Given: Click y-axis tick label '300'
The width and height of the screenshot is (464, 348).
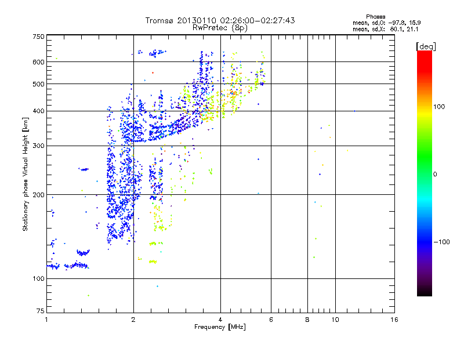Looking at the screenshot, I should pyautogui.click(x=38, y=146).
